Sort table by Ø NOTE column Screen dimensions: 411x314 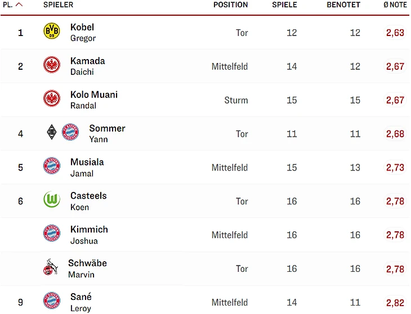(395, 5)
